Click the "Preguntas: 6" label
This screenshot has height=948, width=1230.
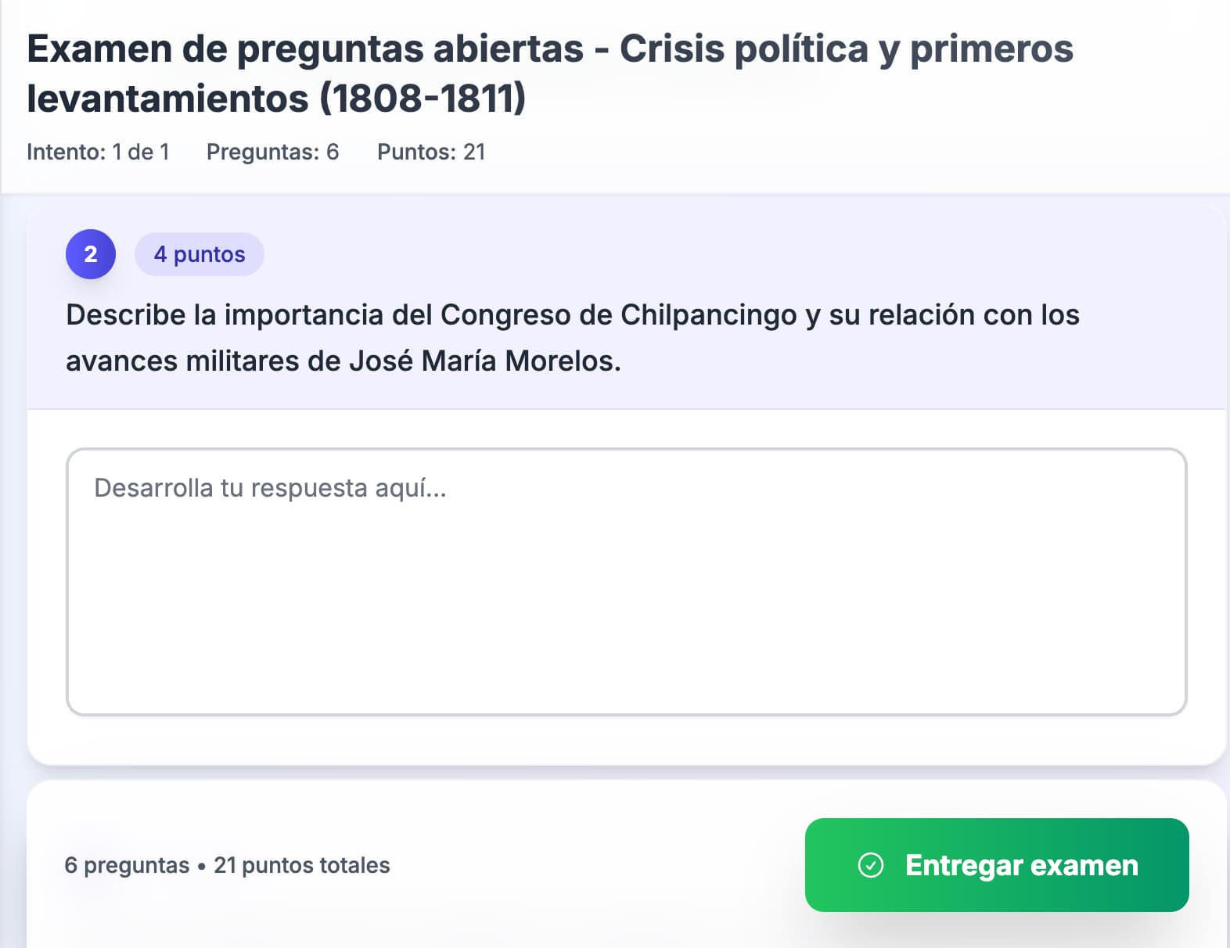pos(272,152)
